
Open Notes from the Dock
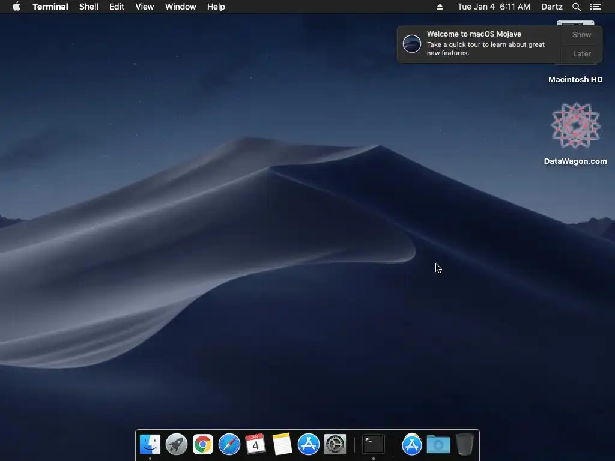282,444
